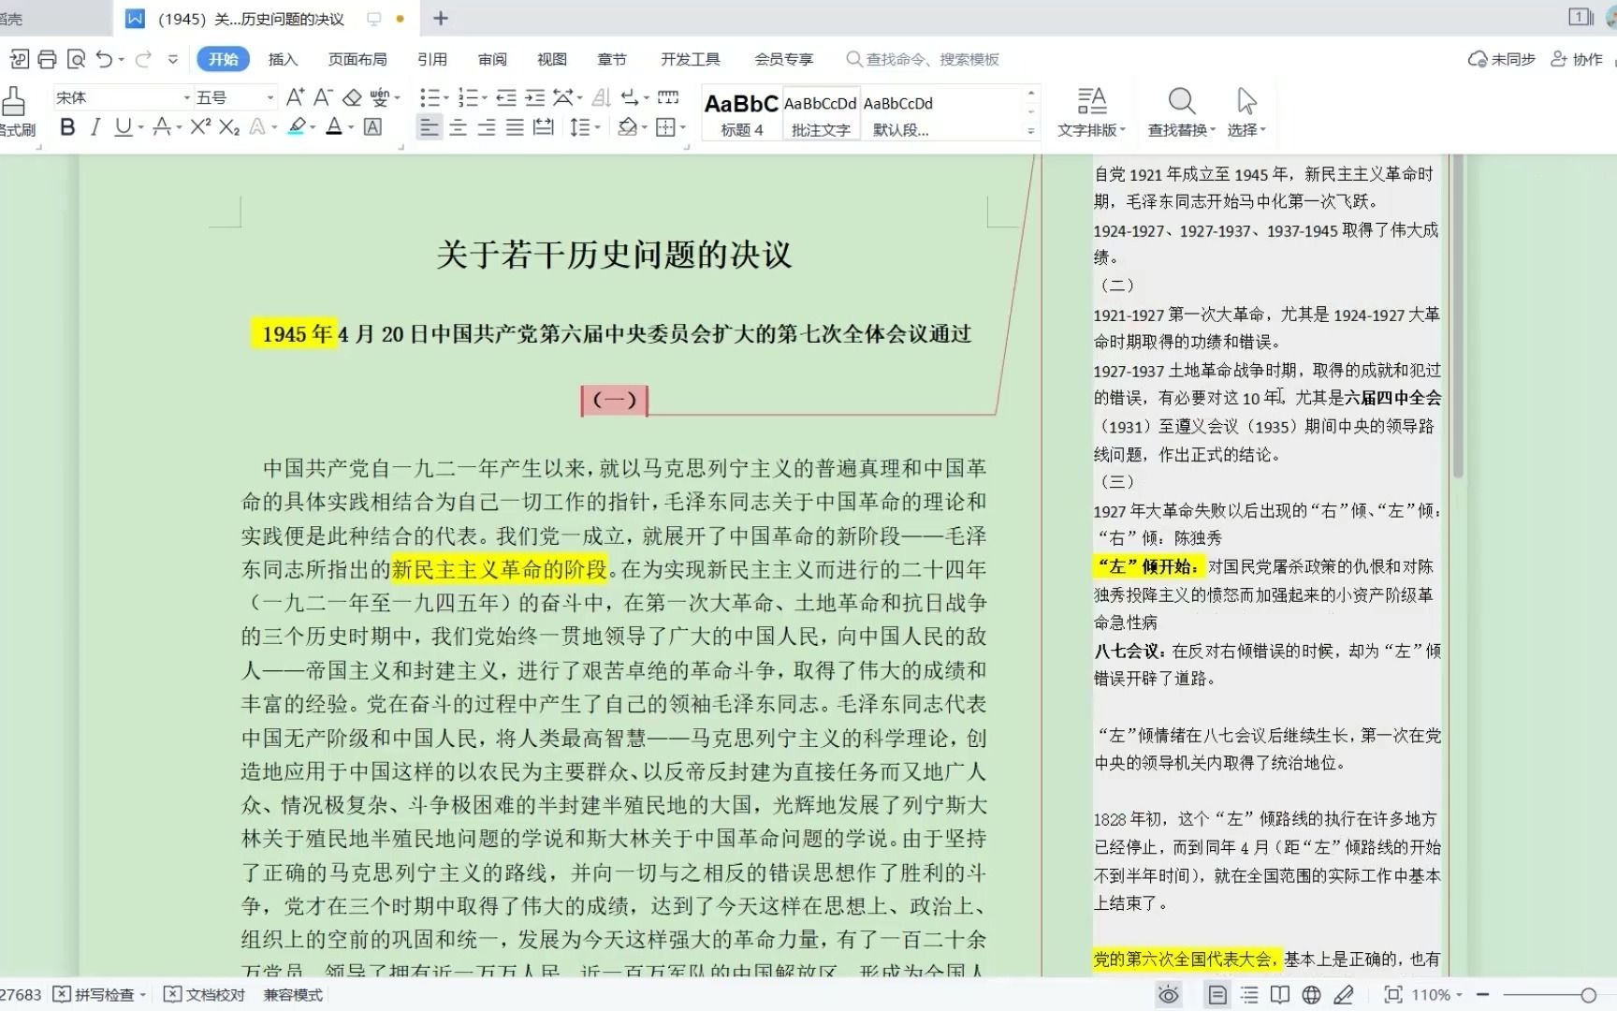Open the font name dropdown showing 宋体

click(x=186, y=97)
